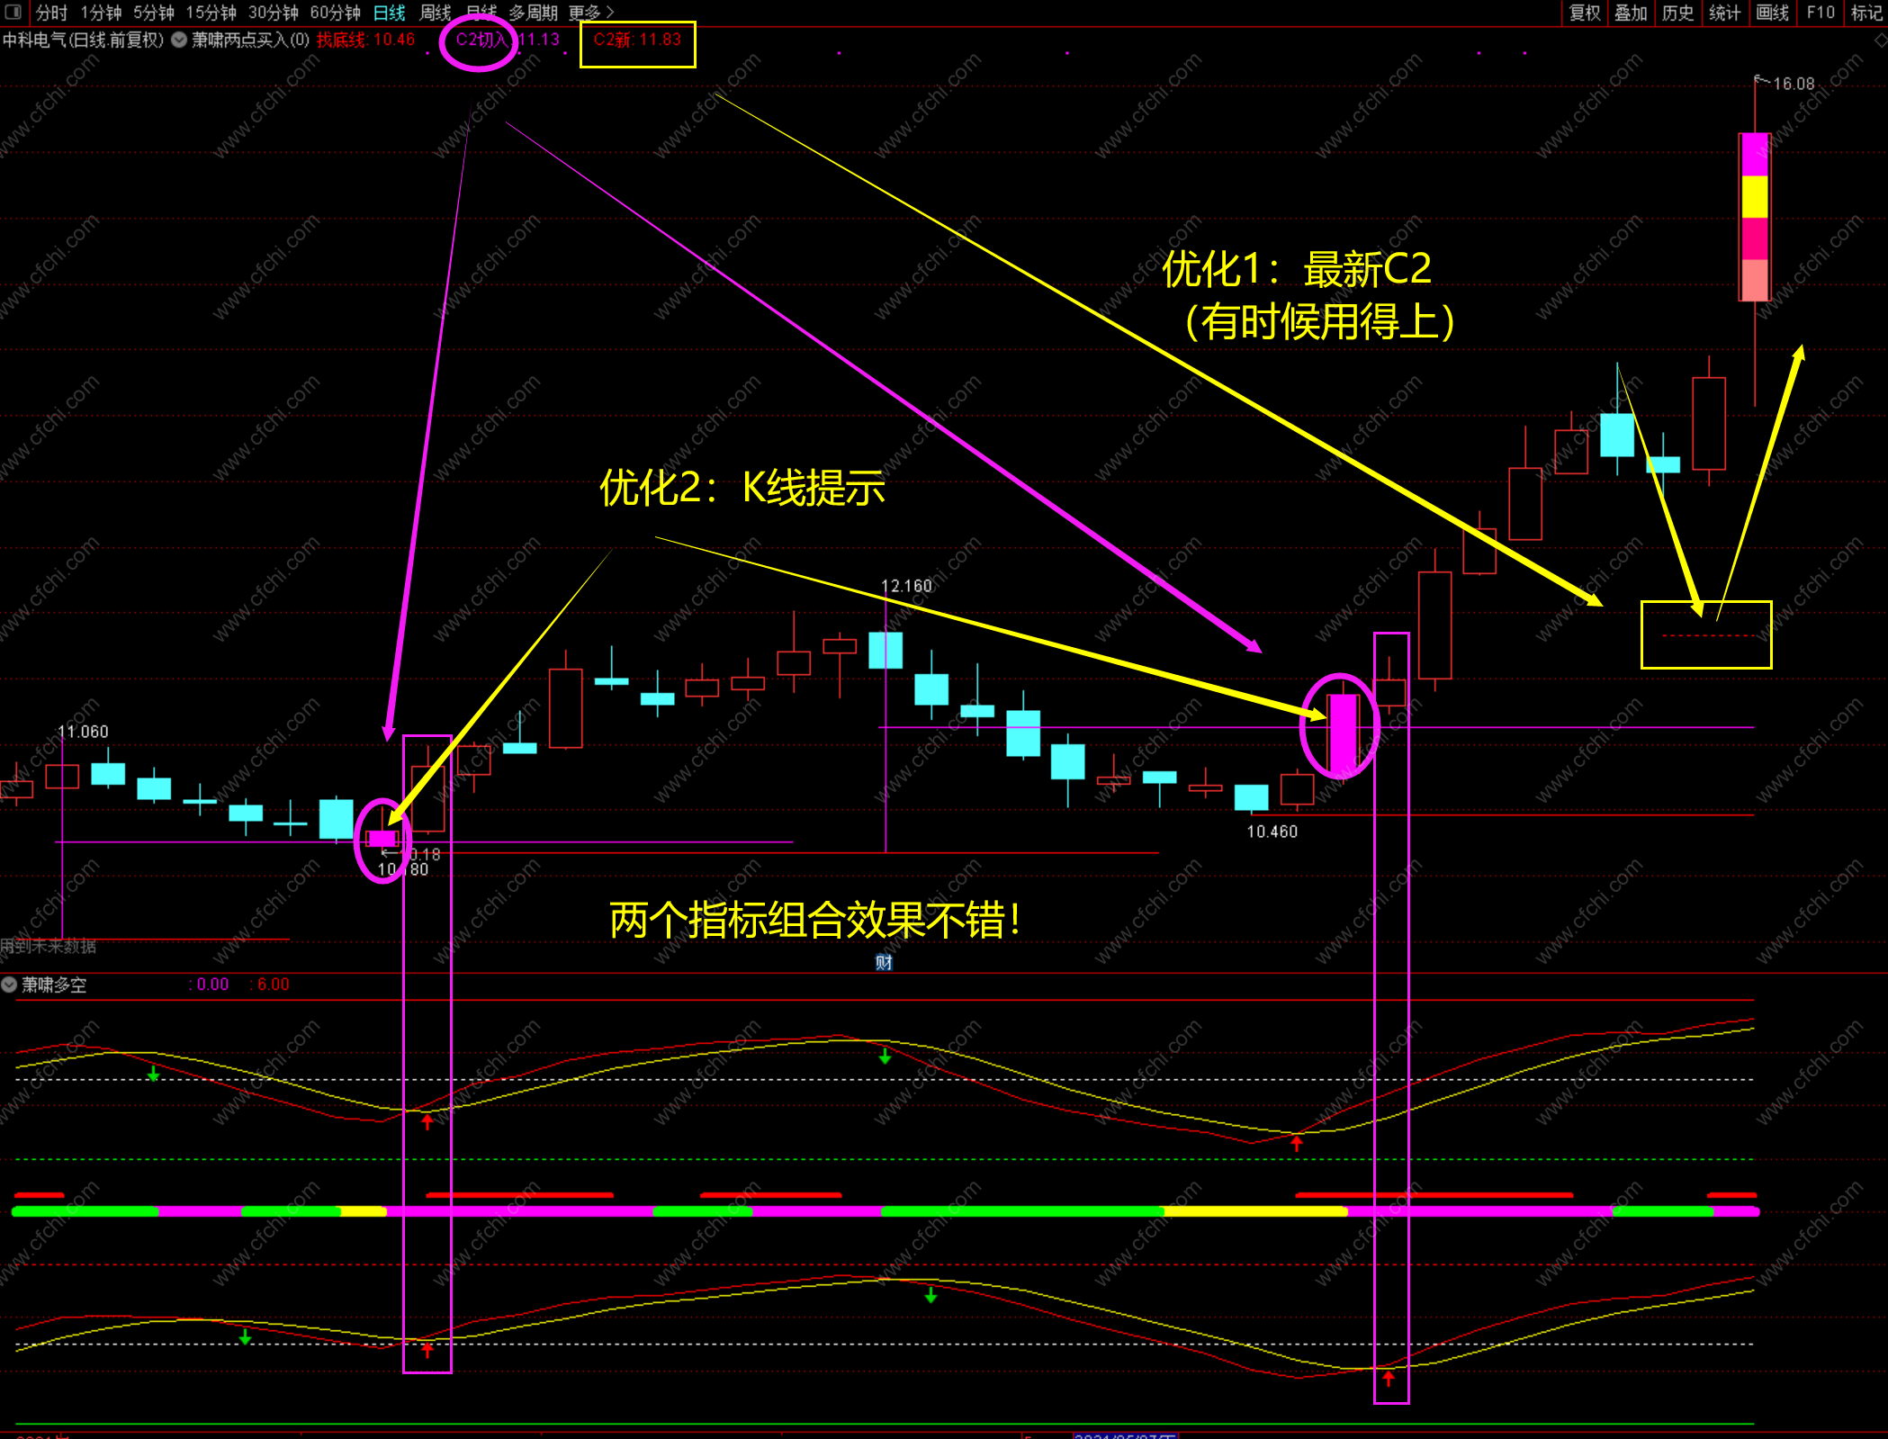Click the 复权 adjustment button
The image size is (1888, 1439).
[1585, 13]
